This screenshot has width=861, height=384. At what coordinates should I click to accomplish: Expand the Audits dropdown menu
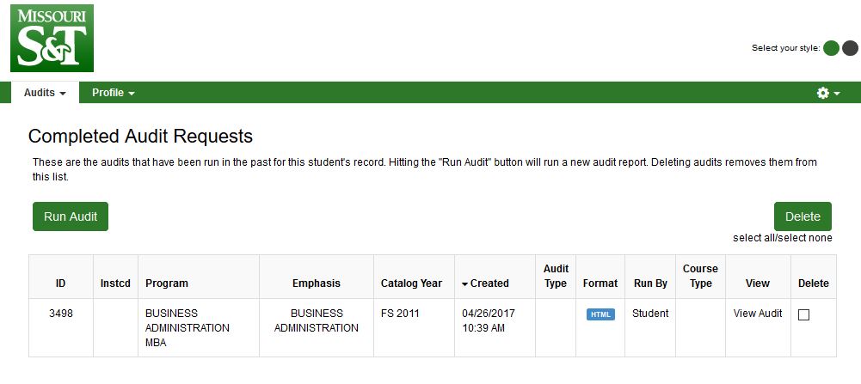pyautogui.click(x=45, y=93)
